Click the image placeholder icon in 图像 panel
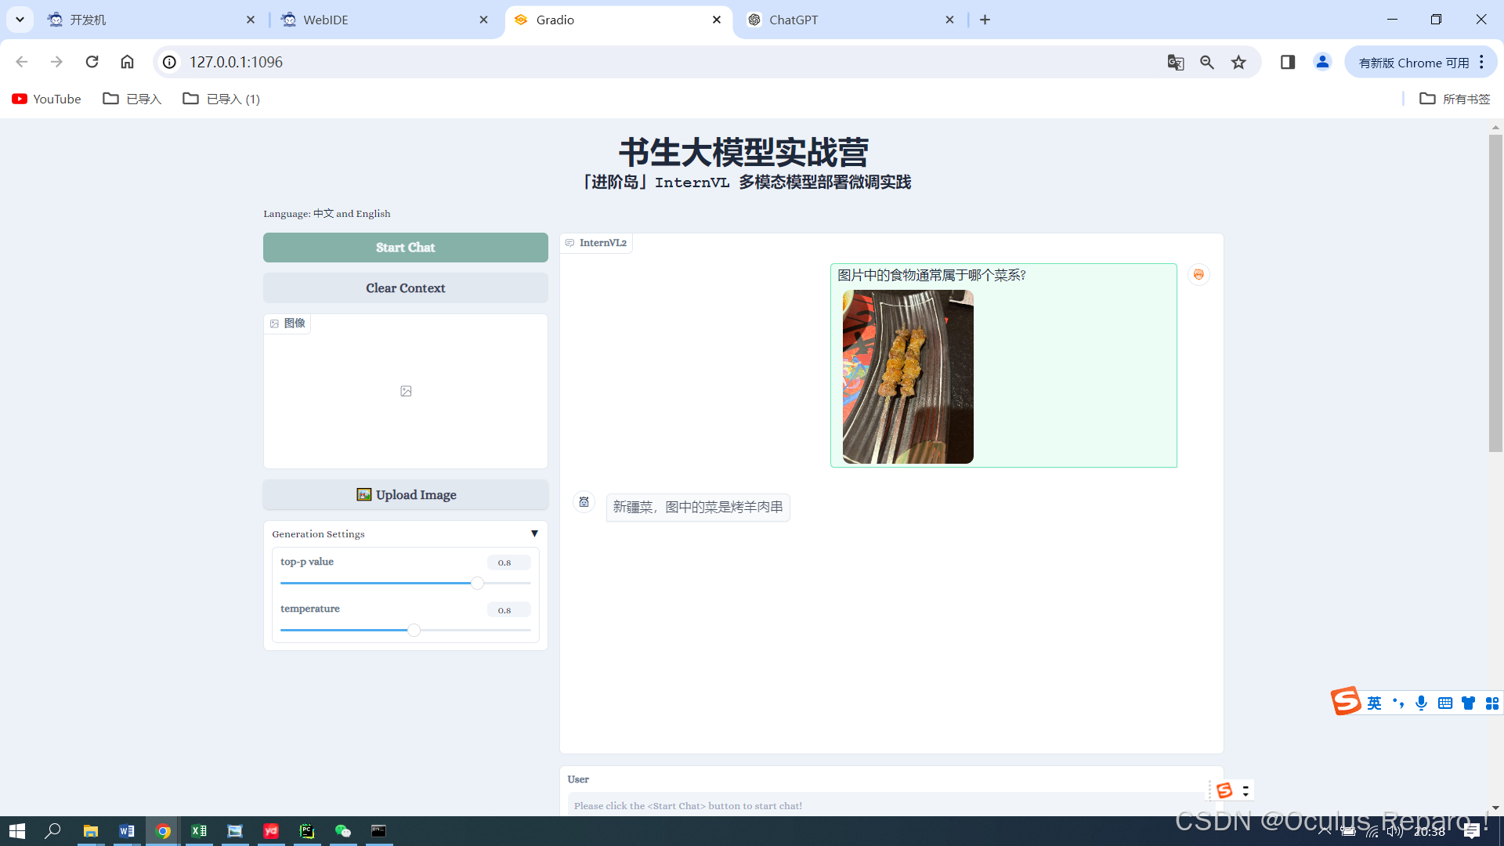The image size is (1504, 846). point(405,390)
